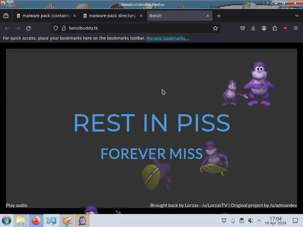303x227 pixels.
Task: Expand hidden system tray icons
Action: (x=259, y=220)
